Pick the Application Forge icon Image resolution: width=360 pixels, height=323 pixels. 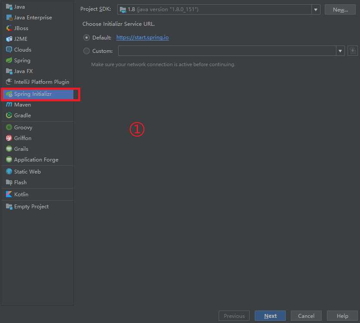(9, 159)
